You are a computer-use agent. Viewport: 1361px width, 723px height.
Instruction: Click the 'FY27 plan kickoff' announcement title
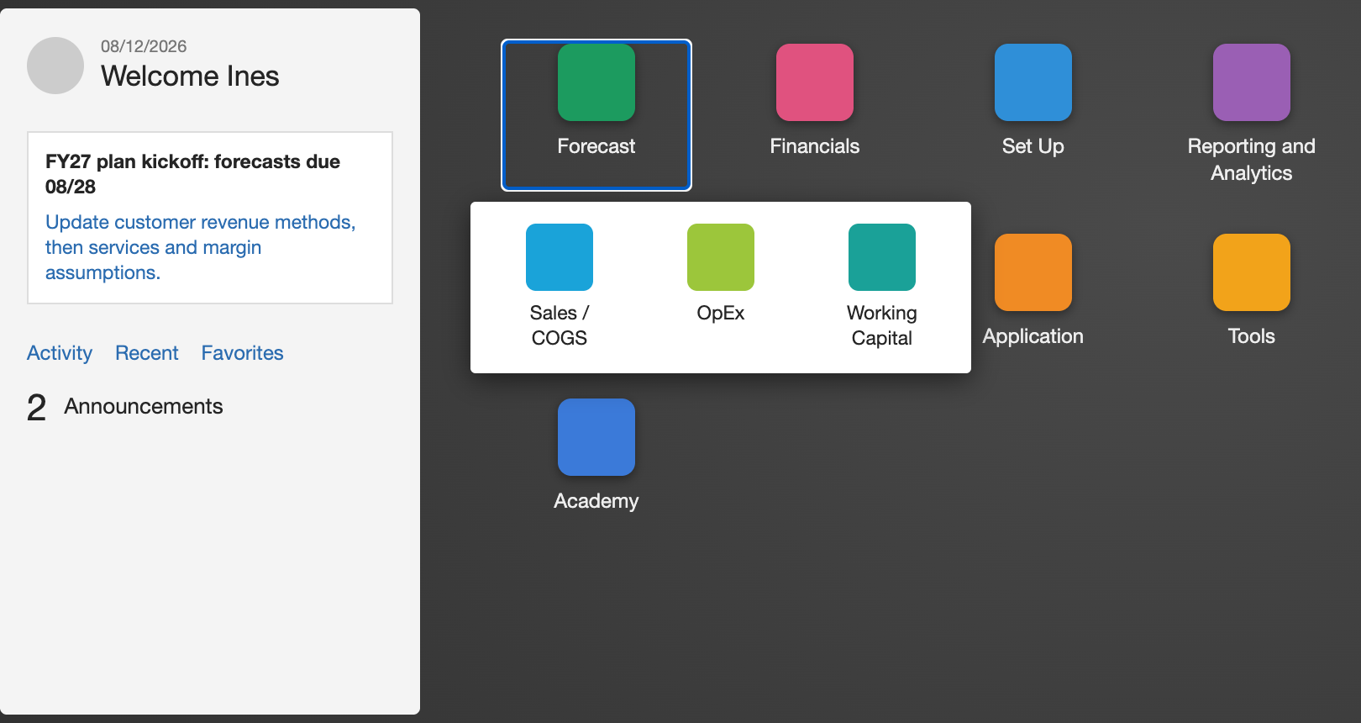[x=193, y=174]
